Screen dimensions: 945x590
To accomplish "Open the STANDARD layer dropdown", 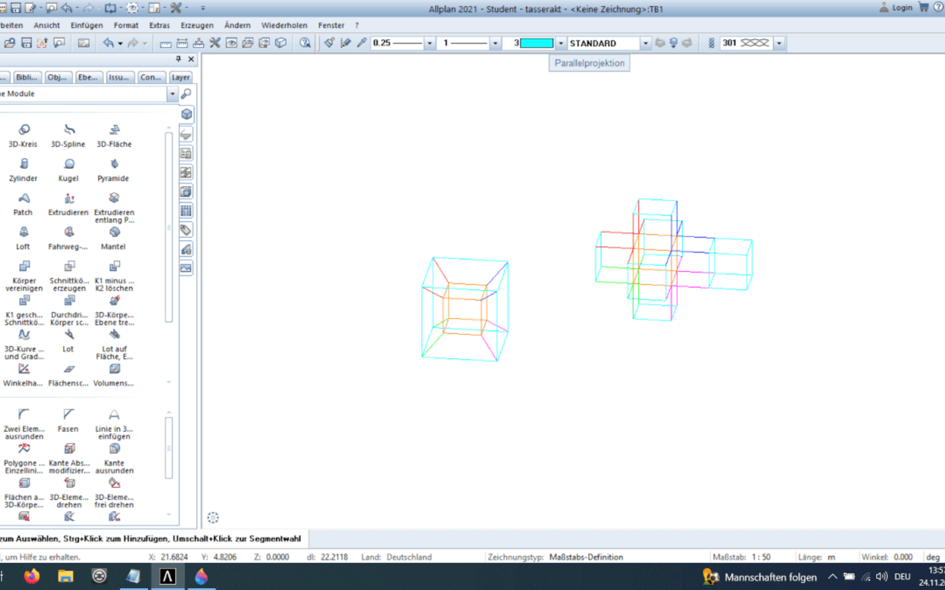I will [645, 43].
